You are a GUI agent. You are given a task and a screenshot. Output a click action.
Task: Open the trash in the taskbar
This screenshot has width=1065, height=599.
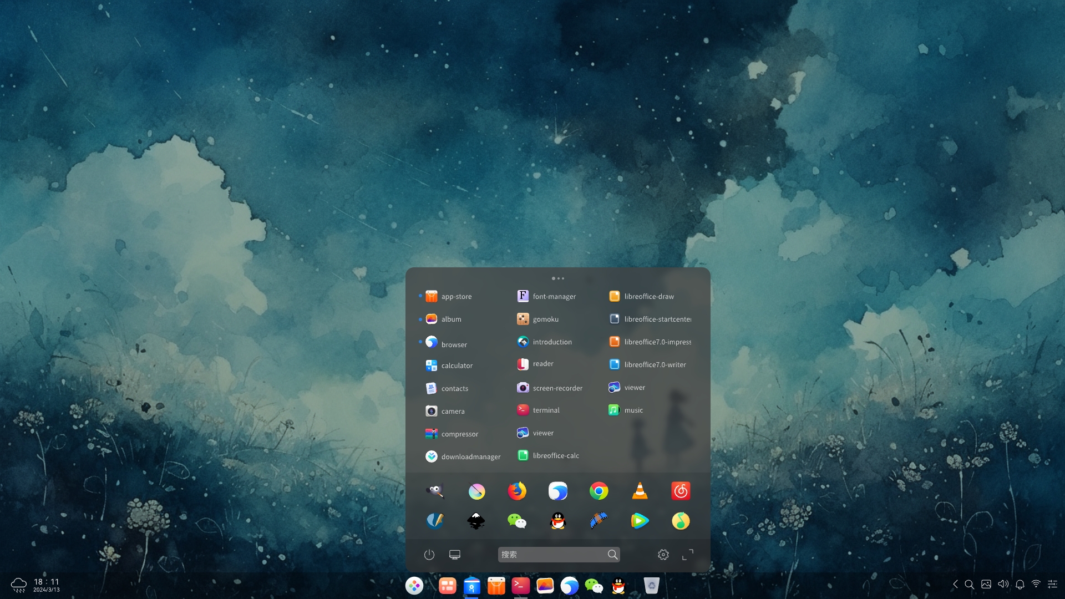click(651, 585)
